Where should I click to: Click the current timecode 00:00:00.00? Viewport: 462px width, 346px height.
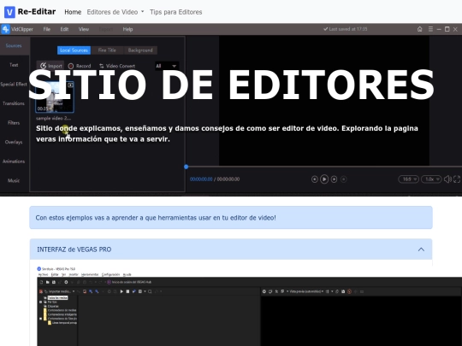(201, 179)
